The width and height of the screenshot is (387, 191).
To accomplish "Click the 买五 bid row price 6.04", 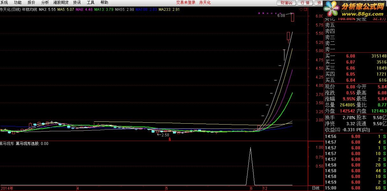I will pyautogui.click(x=350, y=80).
